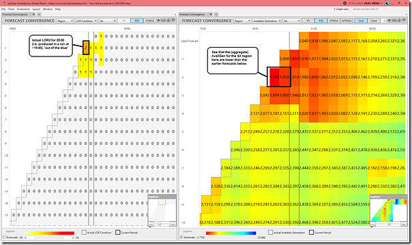This screenshot has height=245, width=412.
Task: Click the right panel rainbow color scale bar
Action: coord(231,233)
